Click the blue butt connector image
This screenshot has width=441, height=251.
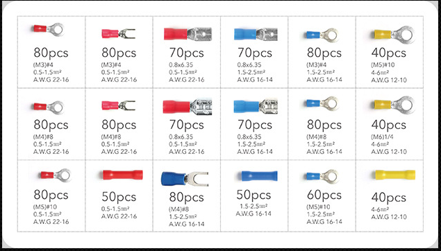(x=259, y=175)
